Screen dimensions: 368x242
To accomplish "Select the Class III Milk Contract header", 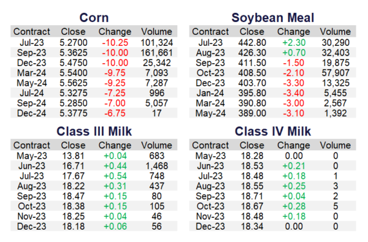I will [32, 145].
